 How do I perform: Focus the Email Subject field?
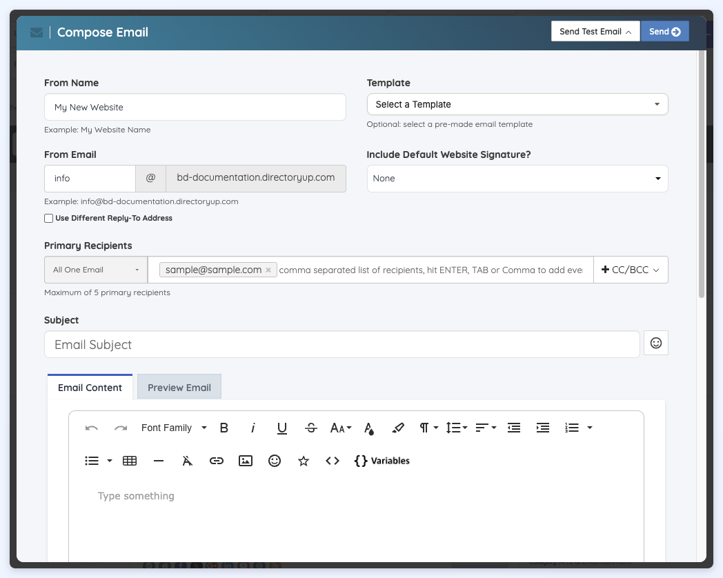pyautogui.click(x=342, y=344)
